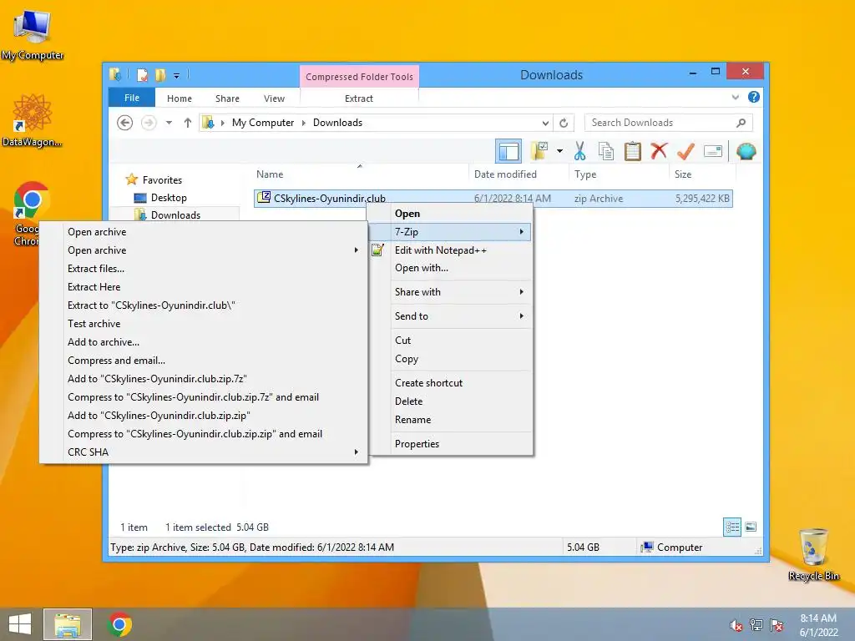Click the Paste clipboard toolbar icon

[x=633, y=151]
